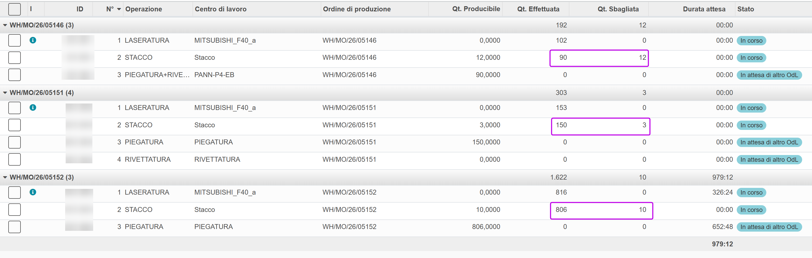
Task: Open order WH/MO/26/05152 in PIEGATURA row
Action: point(349,227)
